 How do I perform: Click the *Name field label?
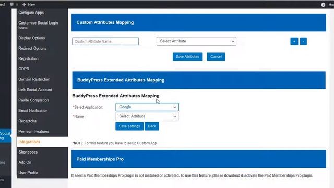tap(79, 117)
